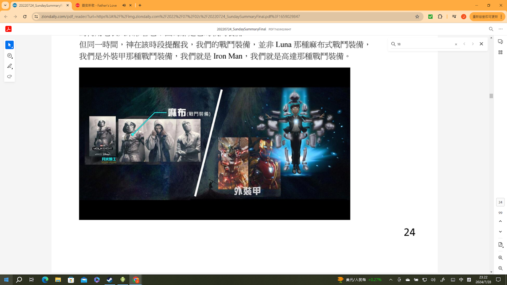Click the search field containing 18
Viewport: 507px width, 285px height.
point(425,44)
